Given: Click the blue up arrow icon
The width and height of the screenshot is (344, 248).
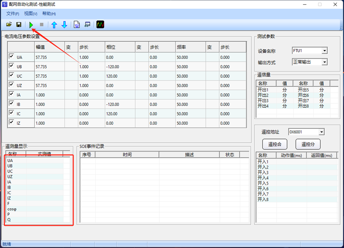Looking at the screenshot, I should point(54,25).
